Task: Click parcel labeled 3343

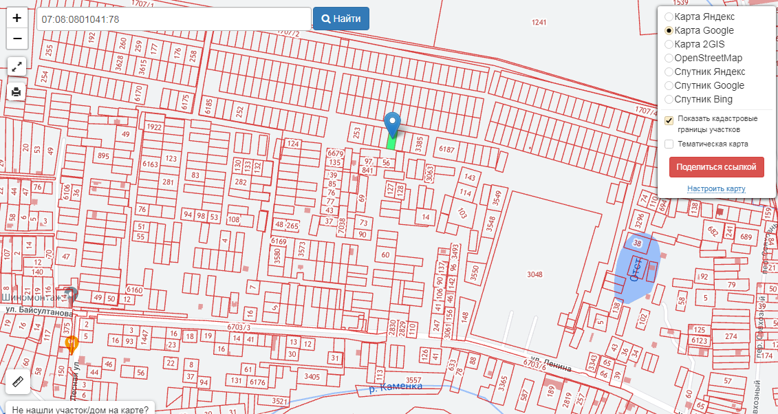Action: [x=592, y=362]
